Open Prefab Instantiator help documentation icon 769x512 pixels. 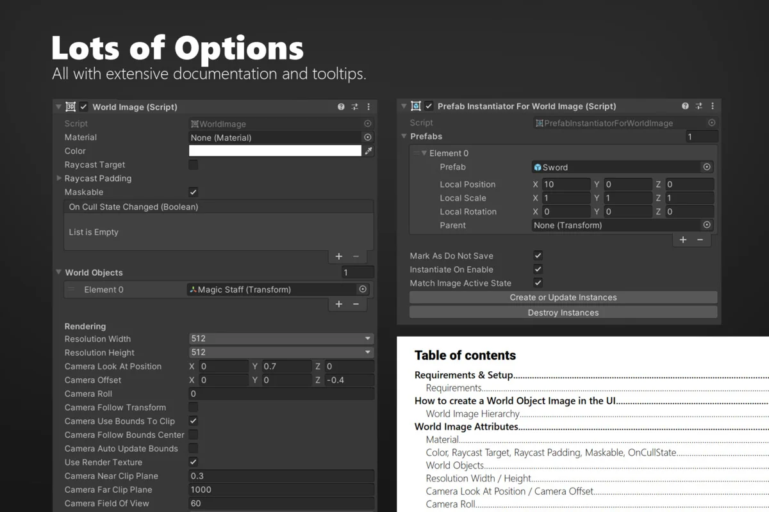[x=685, y=106]
